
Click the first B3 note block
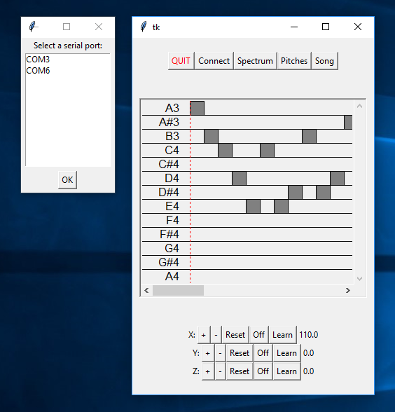pyautogui.click(x=212, y=136)
